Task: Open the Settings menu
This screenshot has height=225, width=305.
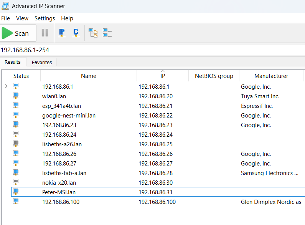Action: [45, 18]
